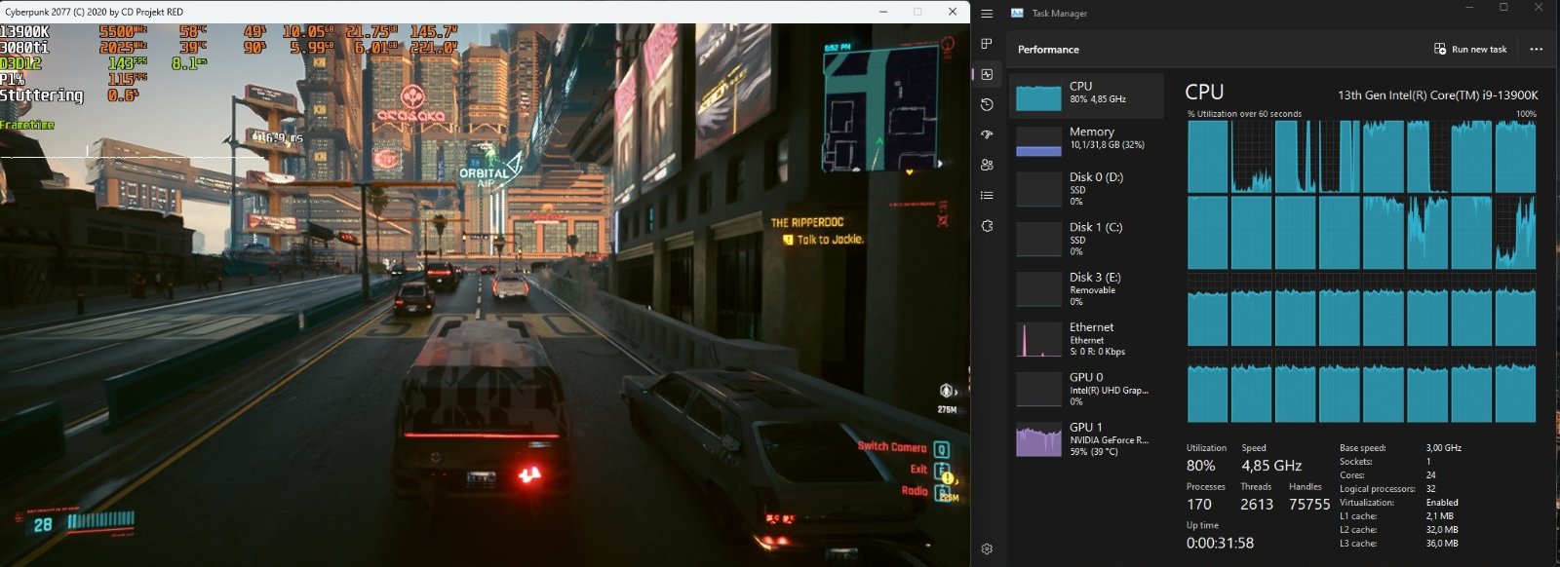Click the 13900K label in the overlay
1560x567 pixels.
click(x=24, y=32)
